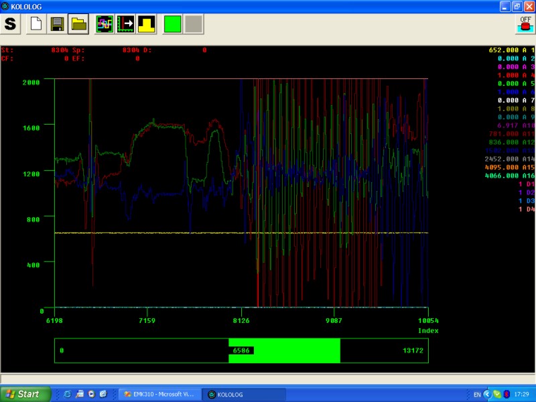The height and width of the screenshot is (402, 536).
Task: Open the Windows Start menu
Action: click(x=25, y=394)
